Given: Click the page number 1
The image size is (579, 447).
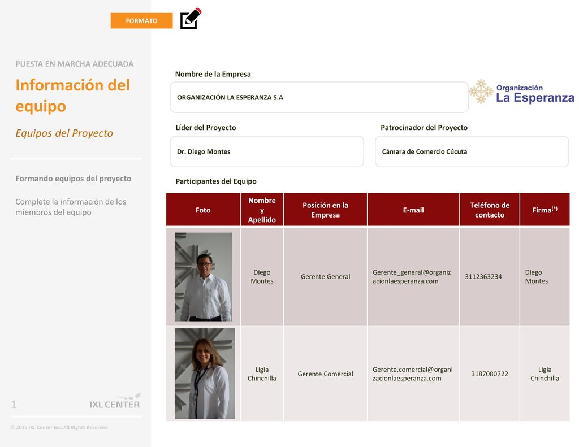Looking at the screenshot, I should click(x=14, y=404).
